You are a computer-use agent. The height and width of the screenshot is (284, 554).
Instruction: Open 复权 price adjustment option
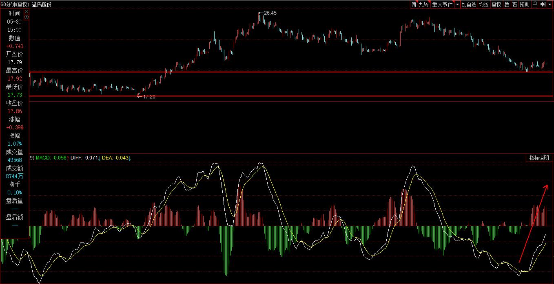pyautogui.click(x=496, y=4)
